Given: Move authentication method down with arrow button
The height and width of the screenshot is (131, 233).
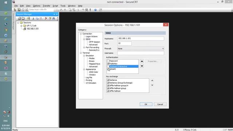Looking at the screenshot, I should (x=142, y=66).
